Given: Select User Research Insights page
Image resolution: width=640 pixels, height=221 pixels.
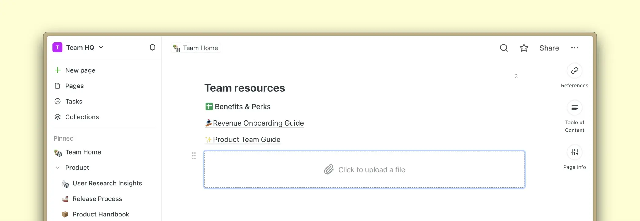Looking at the screenshot, I should click(x=107, y=183).
